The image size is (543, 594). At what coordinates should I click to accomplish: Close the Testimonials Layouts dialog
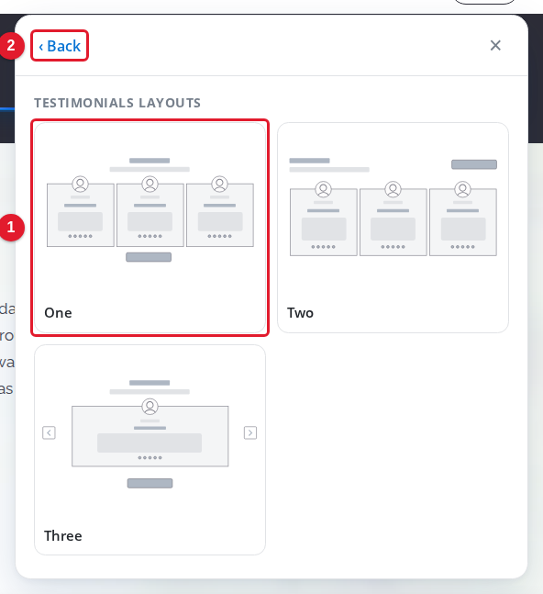[495, 46]
